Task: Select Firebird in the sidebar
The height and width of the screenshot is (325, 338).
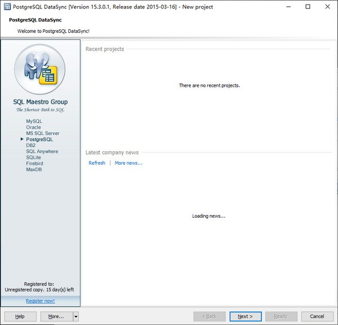Action: pyautogui.click(x=34, y=164)
